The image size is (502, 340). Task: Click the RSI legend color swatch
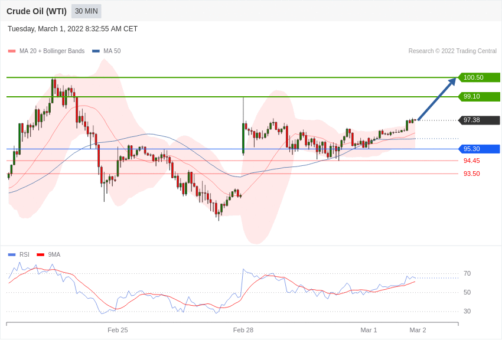coord(12,254)
